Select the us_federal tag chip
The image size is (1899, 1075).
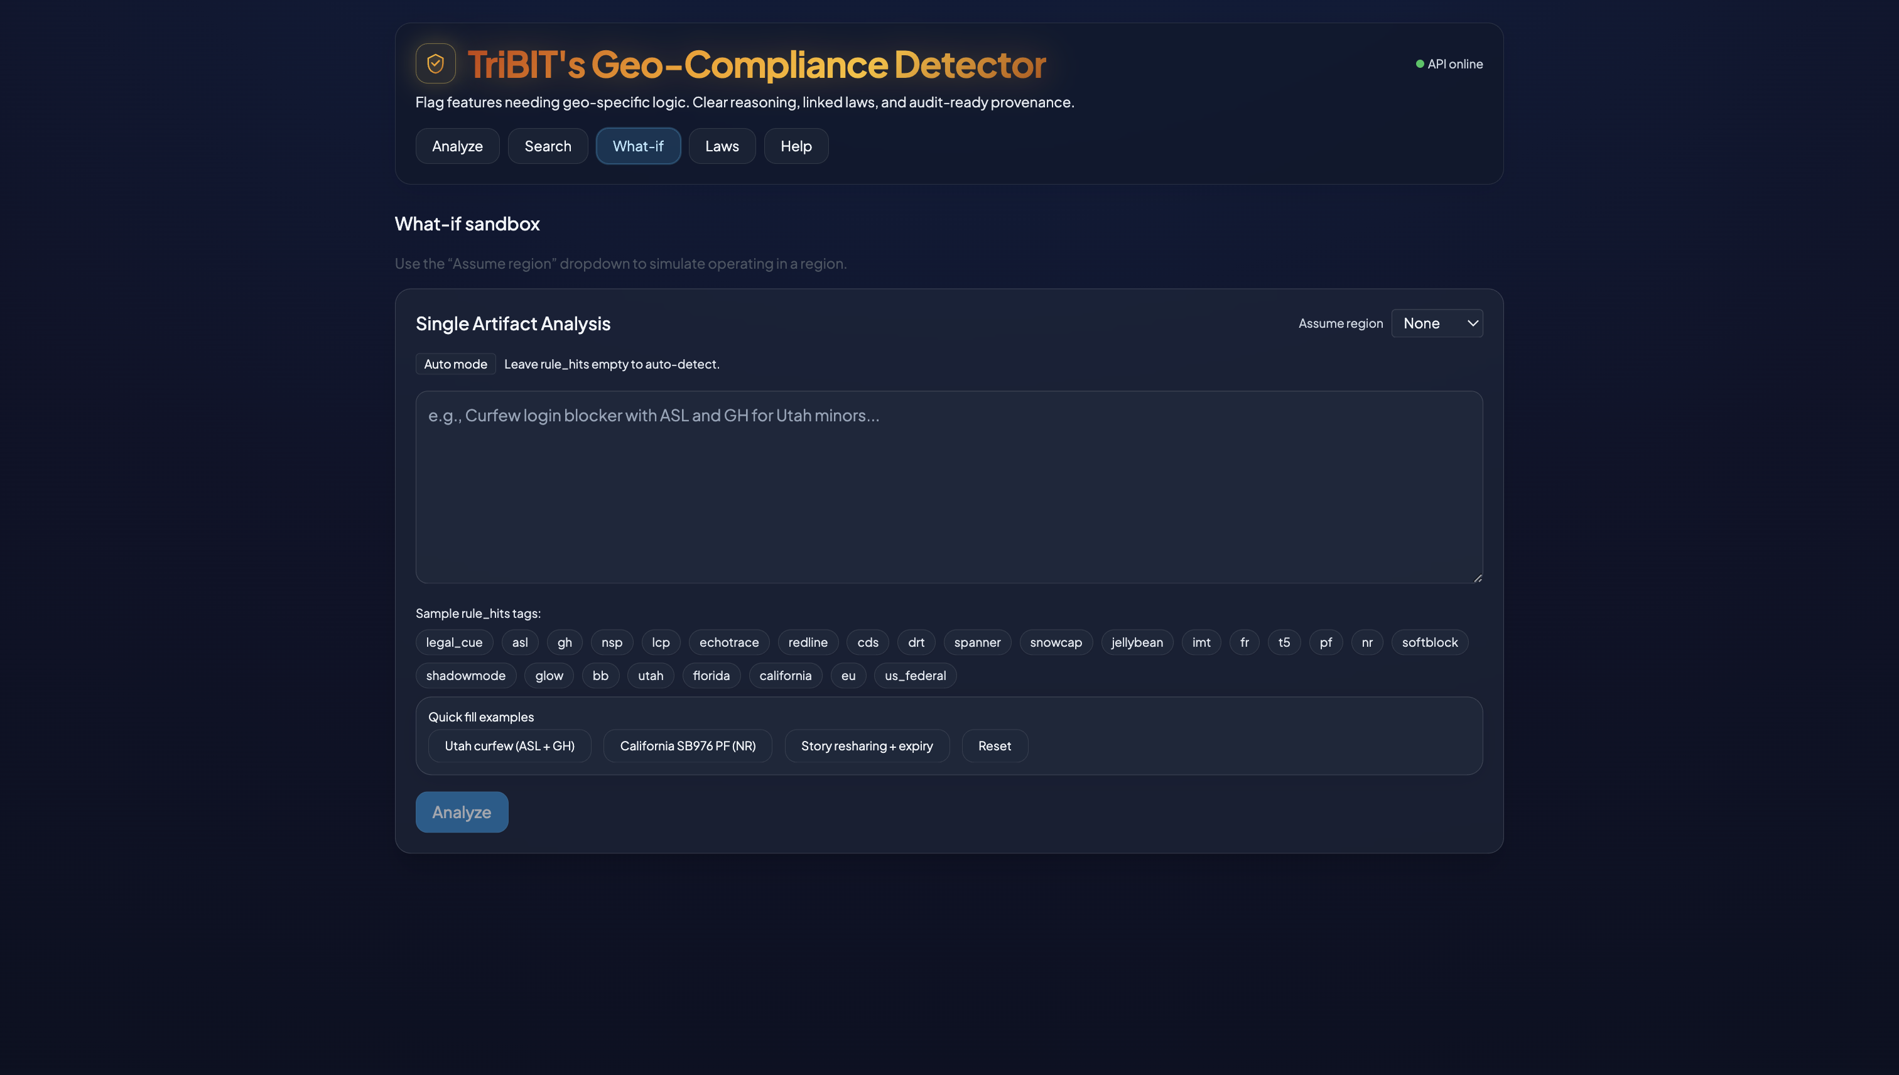[x=914, y=676]
